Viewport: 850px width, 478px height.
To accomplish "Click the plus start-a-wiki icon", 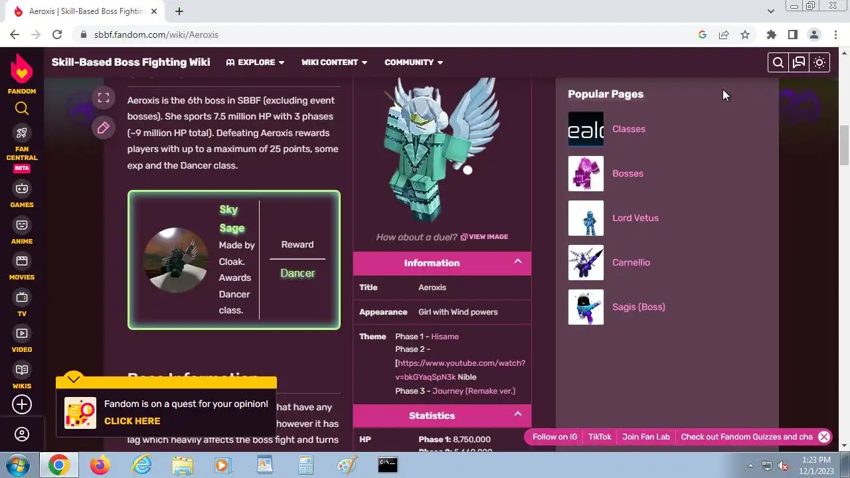I will point(22,404).
